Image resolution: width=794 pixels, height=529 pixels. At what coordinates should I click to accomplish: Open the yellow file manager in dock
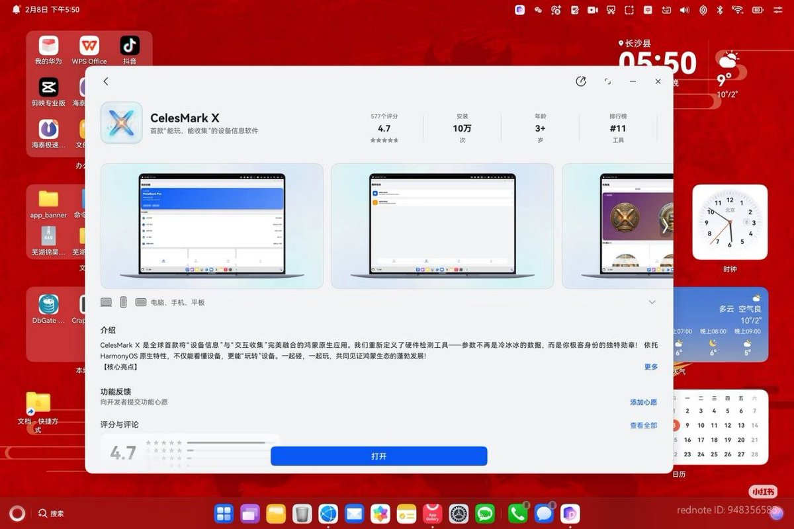point(276,513)
